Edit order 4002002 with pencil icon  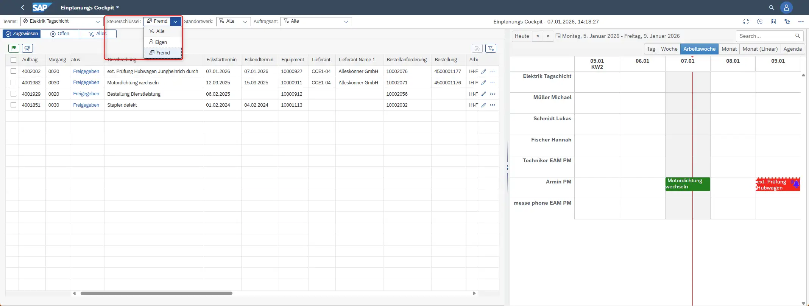pyautogui.click(x=483, y=71)
